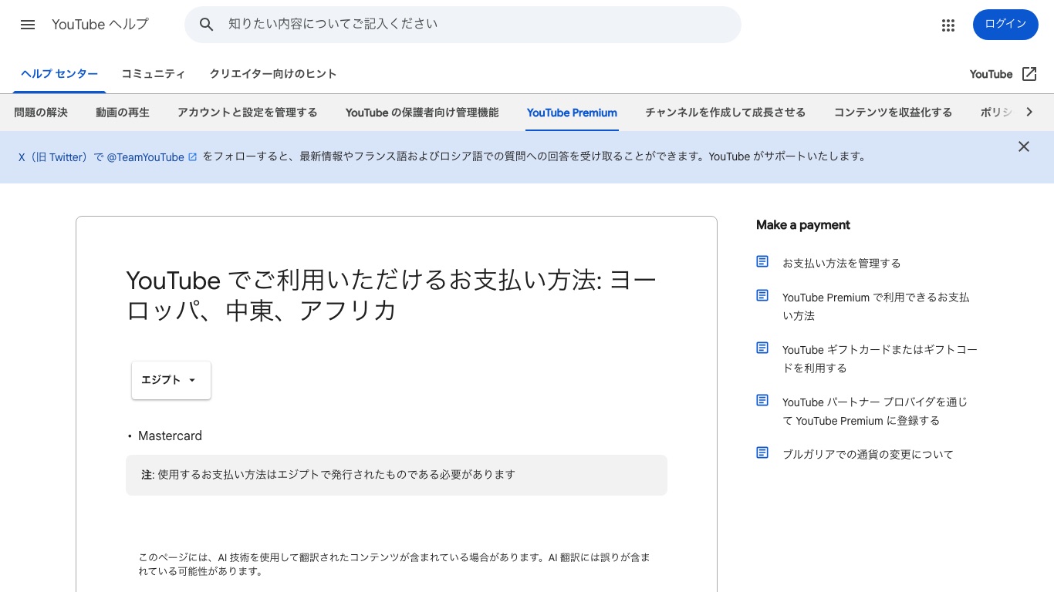Click the page title ヨーロッパ、中東、アフリカ
Viewport: 1054px width, 592px height.
tap(391, 294)
